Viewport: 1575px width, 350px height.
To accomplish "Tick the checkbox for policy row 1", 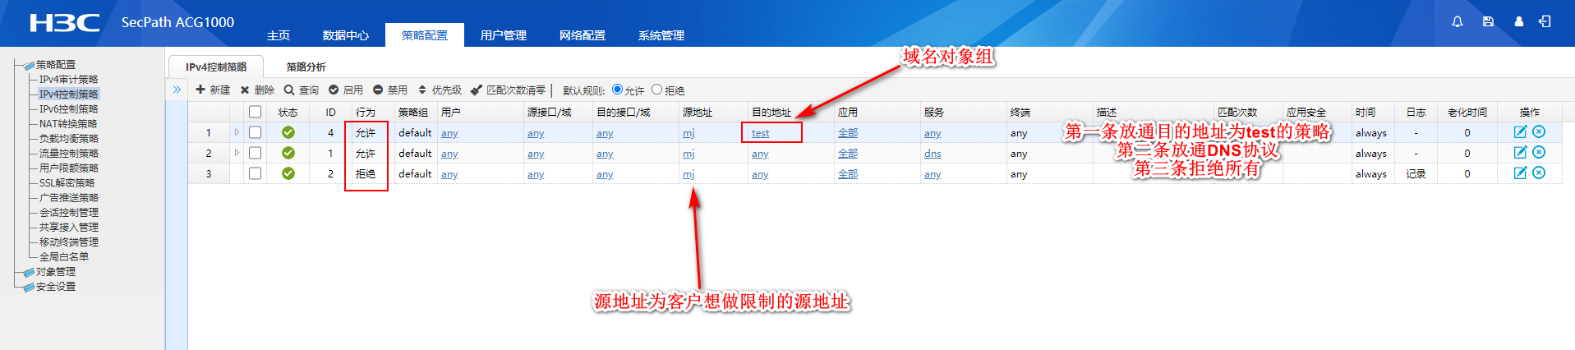I will point(256,132).
